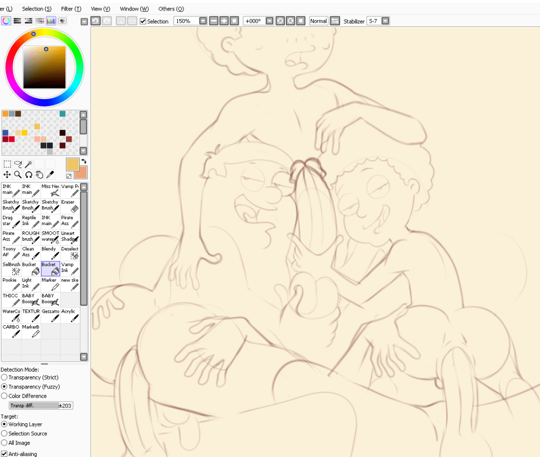Toggle the Anti-aliasing checkbox
Screen dimensions: 540x457
4,453
